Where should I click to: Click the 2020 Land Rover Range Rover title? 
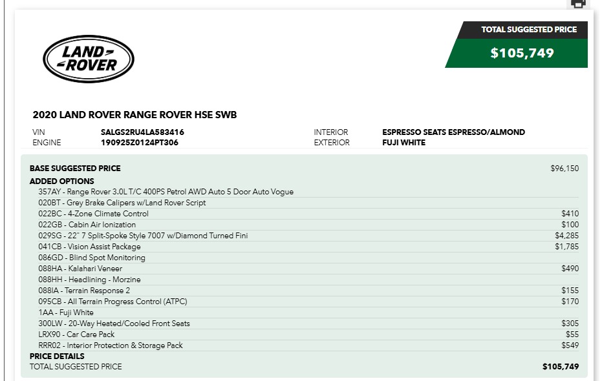pos(134,115)
